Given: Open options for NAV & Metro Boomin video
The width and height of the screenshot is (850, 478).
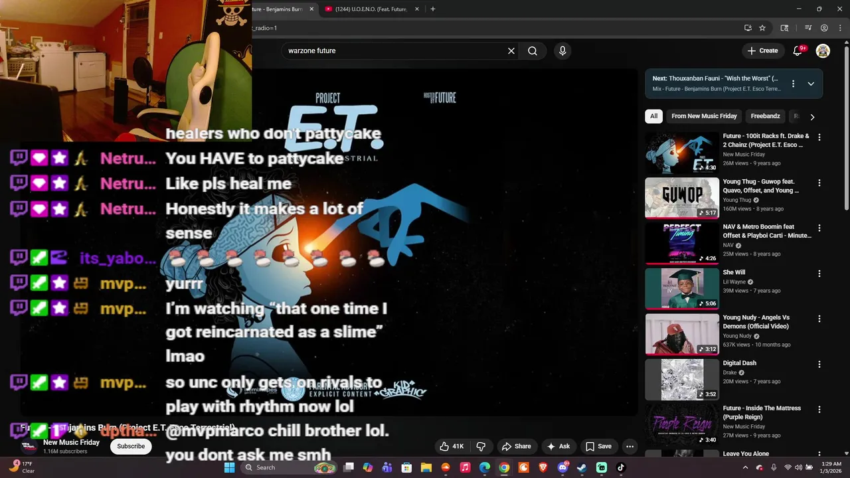Looking at the screenshot, I should click(x=819, y=228).
